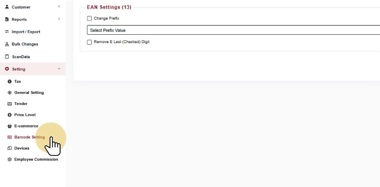
Task: Click the Customer person icon
Action: coord(7,7)
